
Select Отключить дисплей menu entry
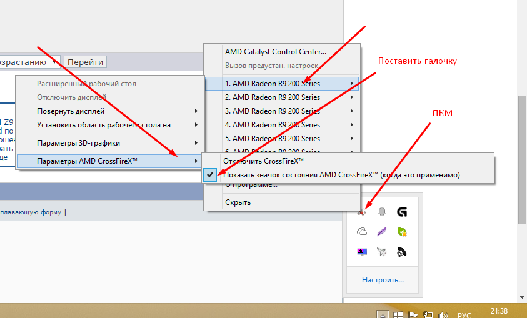pyautogui.click(x=110, y=97)
